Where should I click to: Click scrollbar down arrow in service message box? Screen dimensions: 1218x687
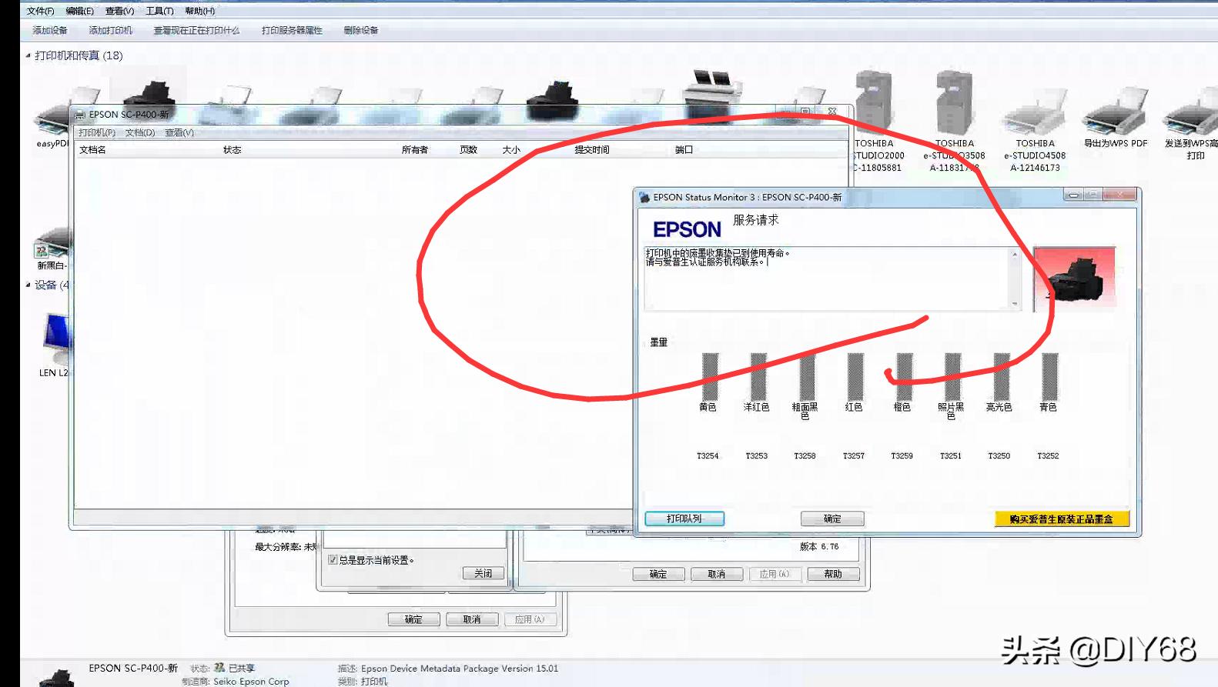coord(1015,304)
